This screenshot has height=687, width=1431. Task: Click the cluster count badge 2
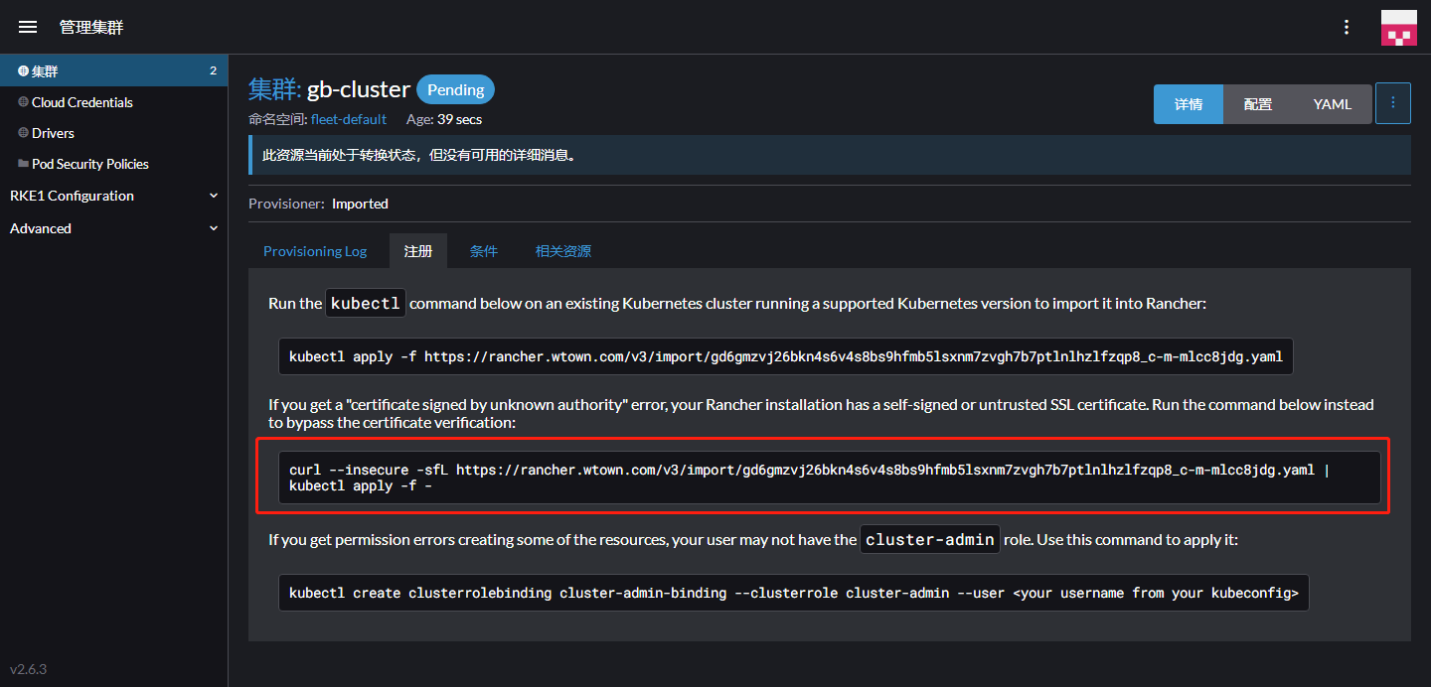click(213, 71)
